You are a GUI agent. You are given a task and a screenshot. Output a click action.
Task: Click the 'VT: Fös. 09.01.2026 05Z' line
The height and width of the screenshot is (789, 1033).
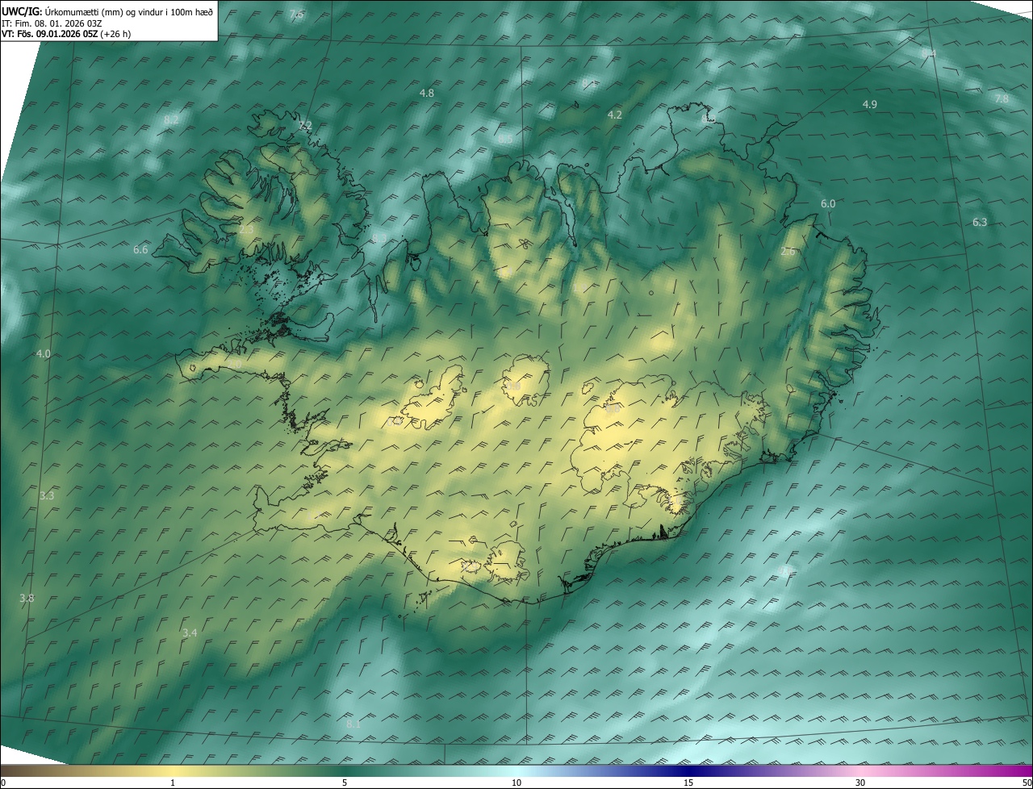50,34
